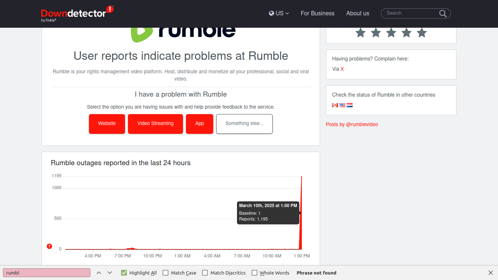The height and width of the screenshot is (280, 498).
Task: Enable the Match Diacritics checkbox
Action: pyautogui.click(x=205, y=273)
